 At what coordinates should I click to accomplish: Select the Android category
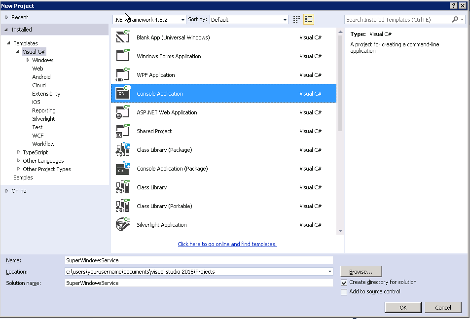point(41,77)
